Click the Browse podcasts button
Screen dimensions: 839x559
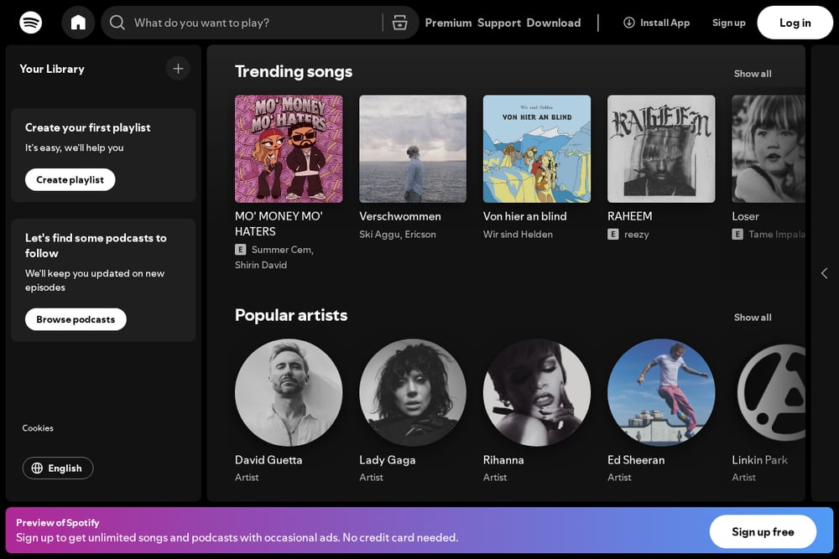coord(76,319)
